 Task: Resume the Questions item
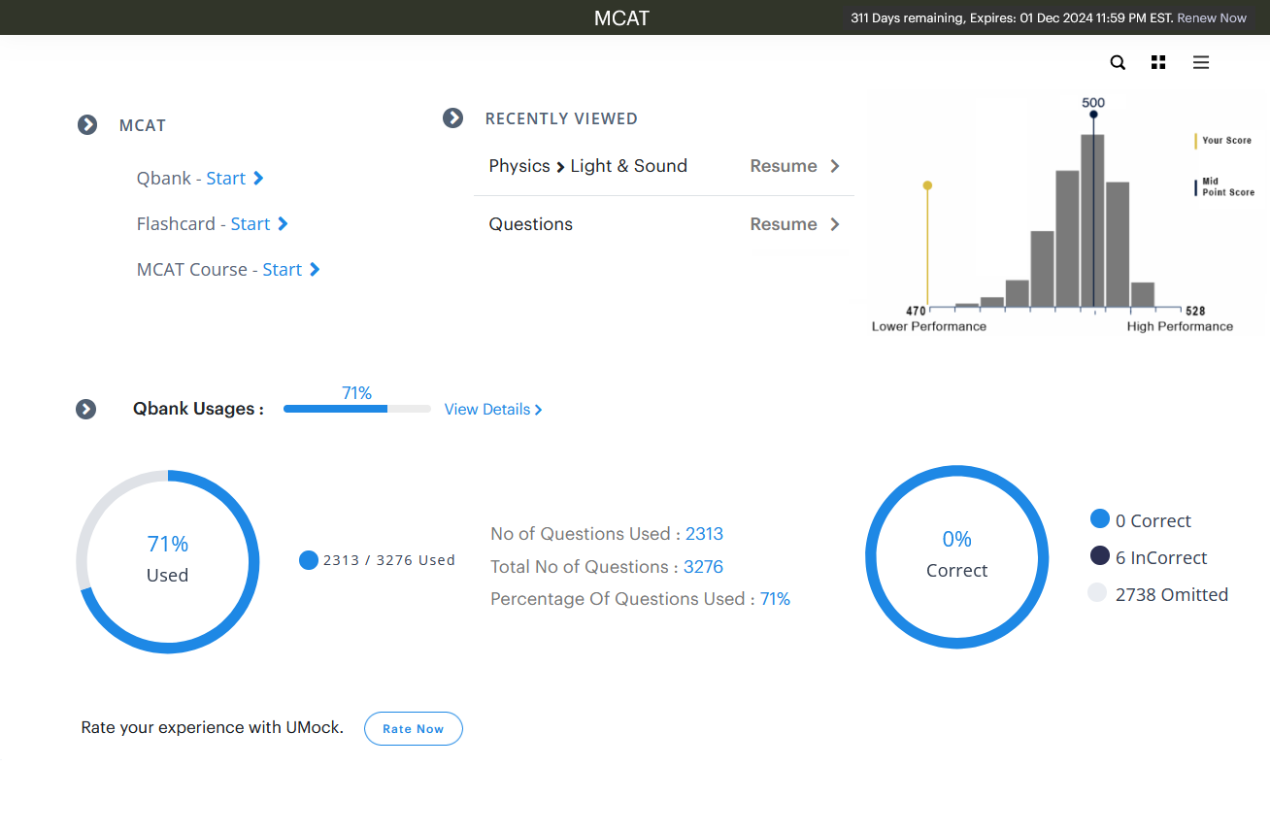[784, 224]
